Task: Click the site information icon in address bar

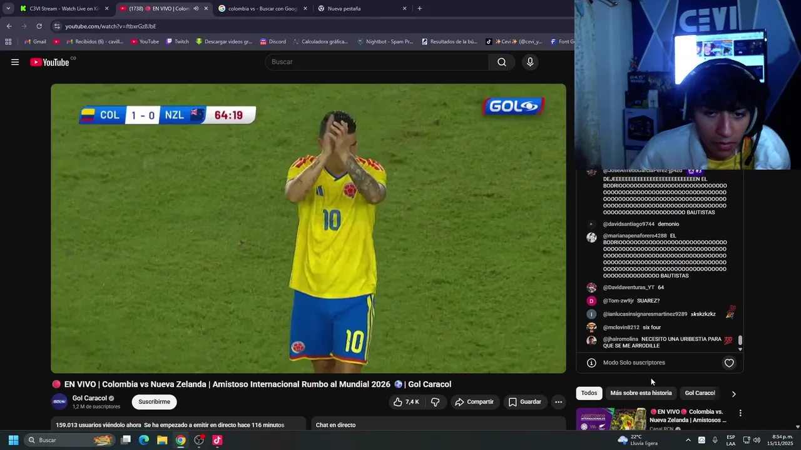Action: pos(57,26)
